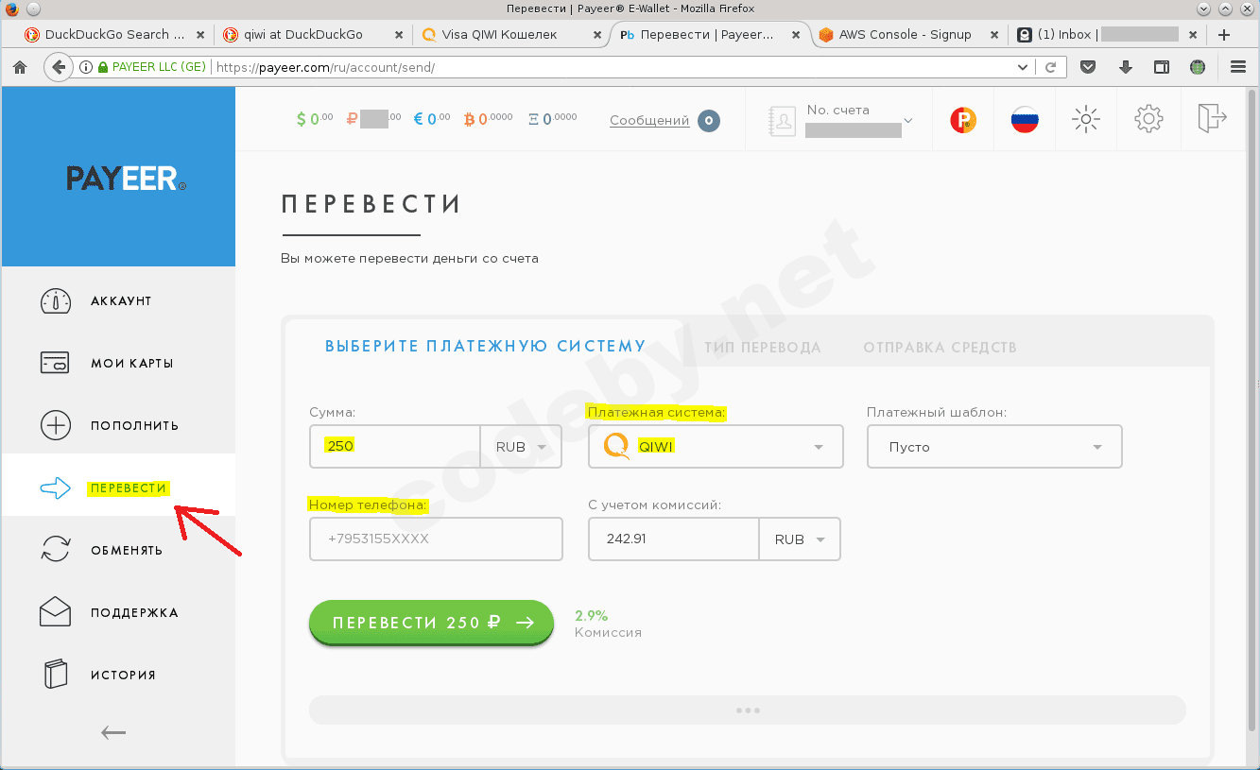Click the Сумма amount input field
Viewport: 1260px width, 770px height.
tap(395, 447)
